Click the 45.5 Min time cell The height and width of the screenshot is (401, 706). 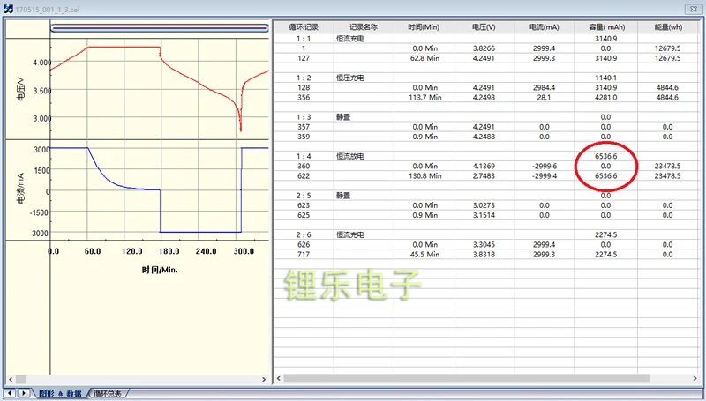coord(424,255)
